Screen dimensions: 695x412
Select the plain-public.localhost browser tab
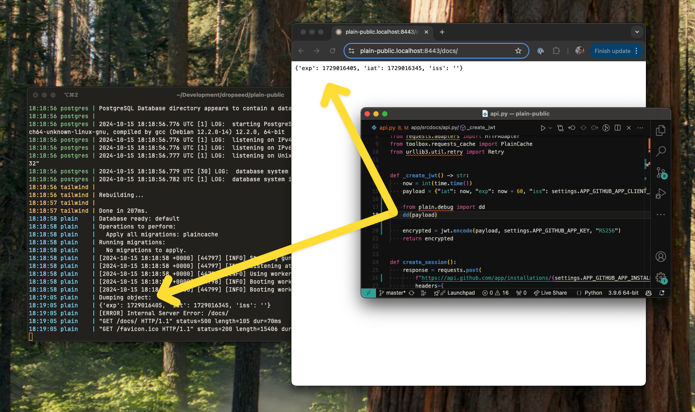tap(381, 32)
